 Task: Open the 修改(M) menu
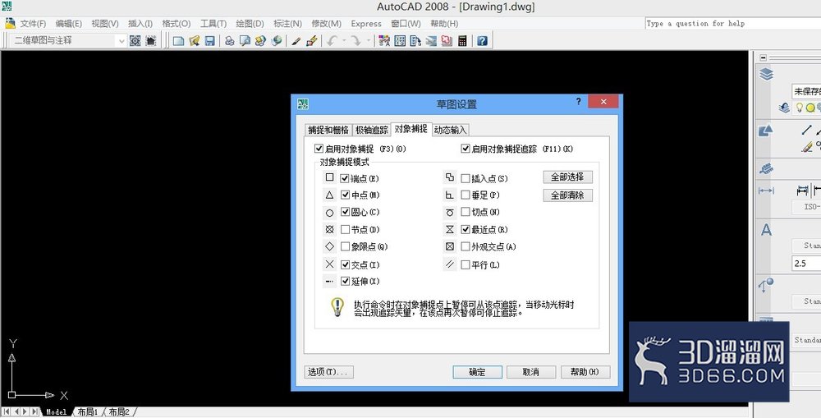[326, 24]
